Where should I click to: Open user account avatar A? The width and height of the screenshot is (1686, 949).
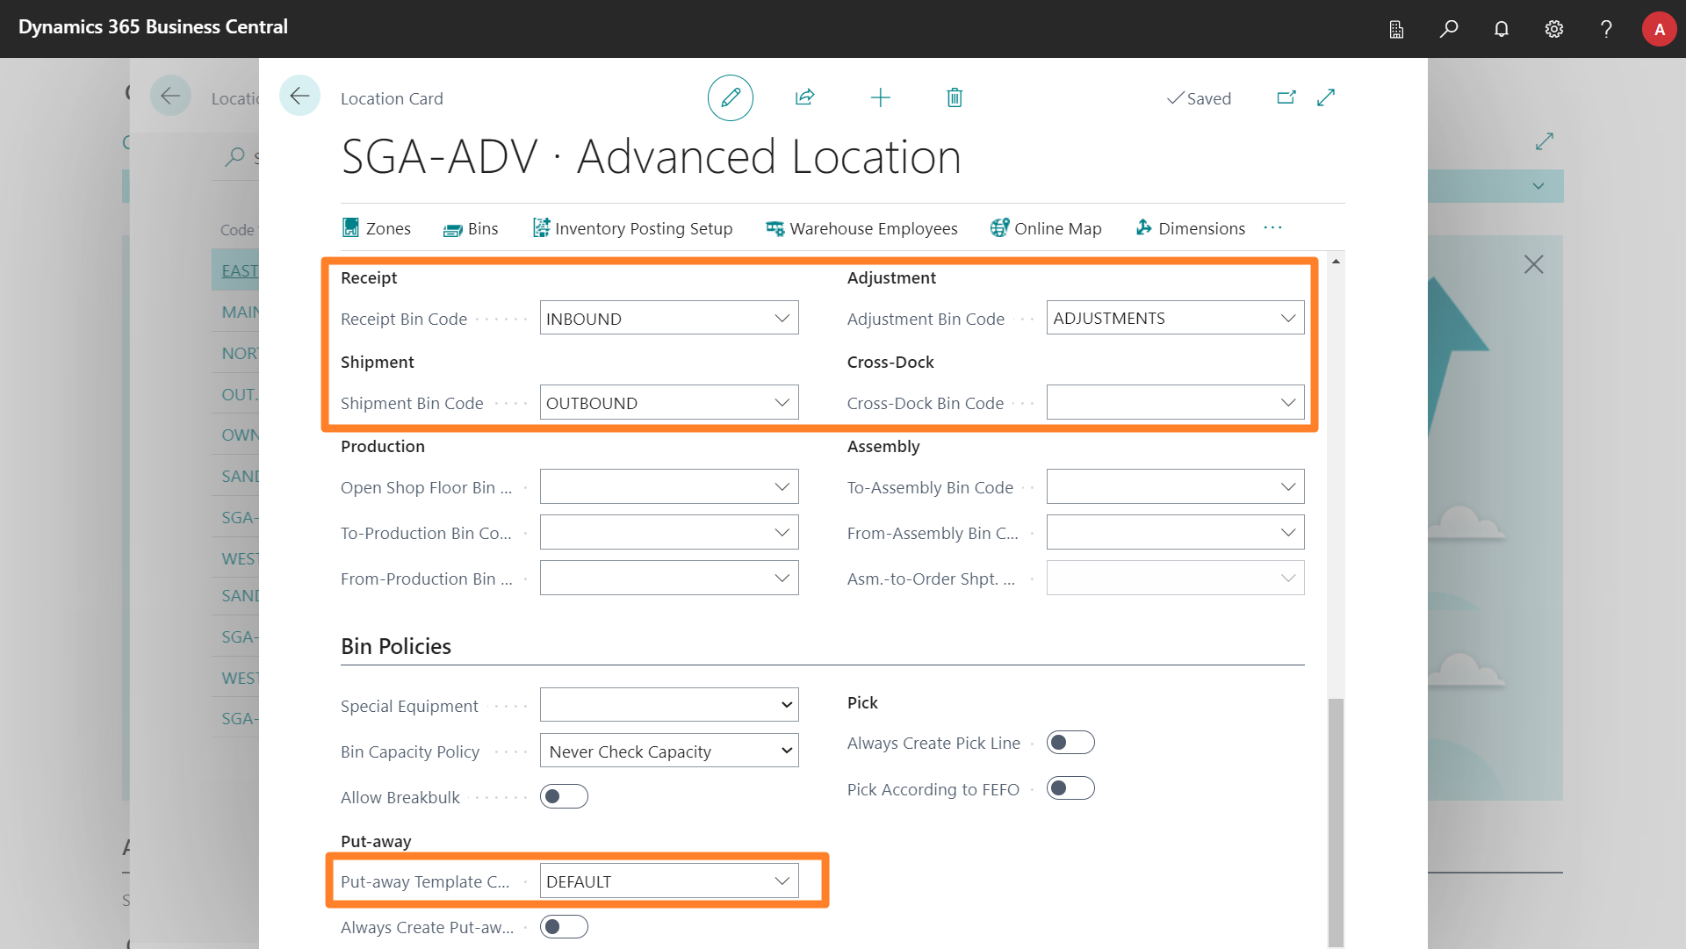[x=1659, y=29]
